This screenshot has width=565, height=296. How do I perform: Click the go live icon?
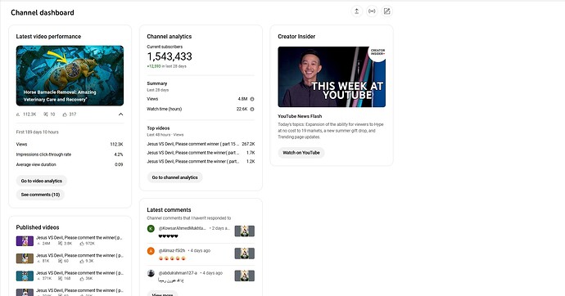(372, 11)
